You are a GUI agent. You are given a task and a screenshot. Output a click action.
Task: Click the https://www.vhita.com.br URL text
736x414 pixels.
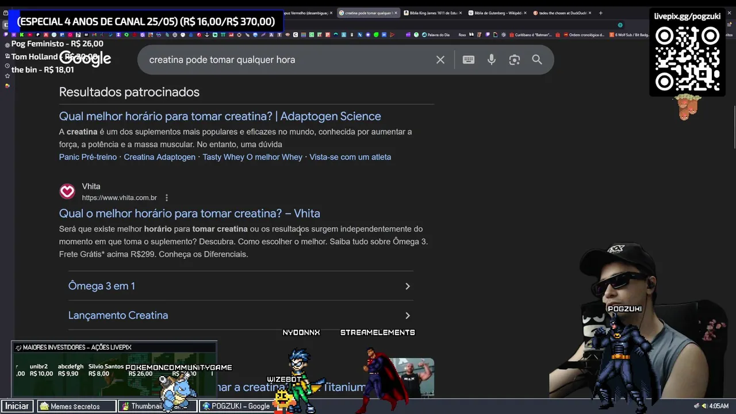click(119, 198)
